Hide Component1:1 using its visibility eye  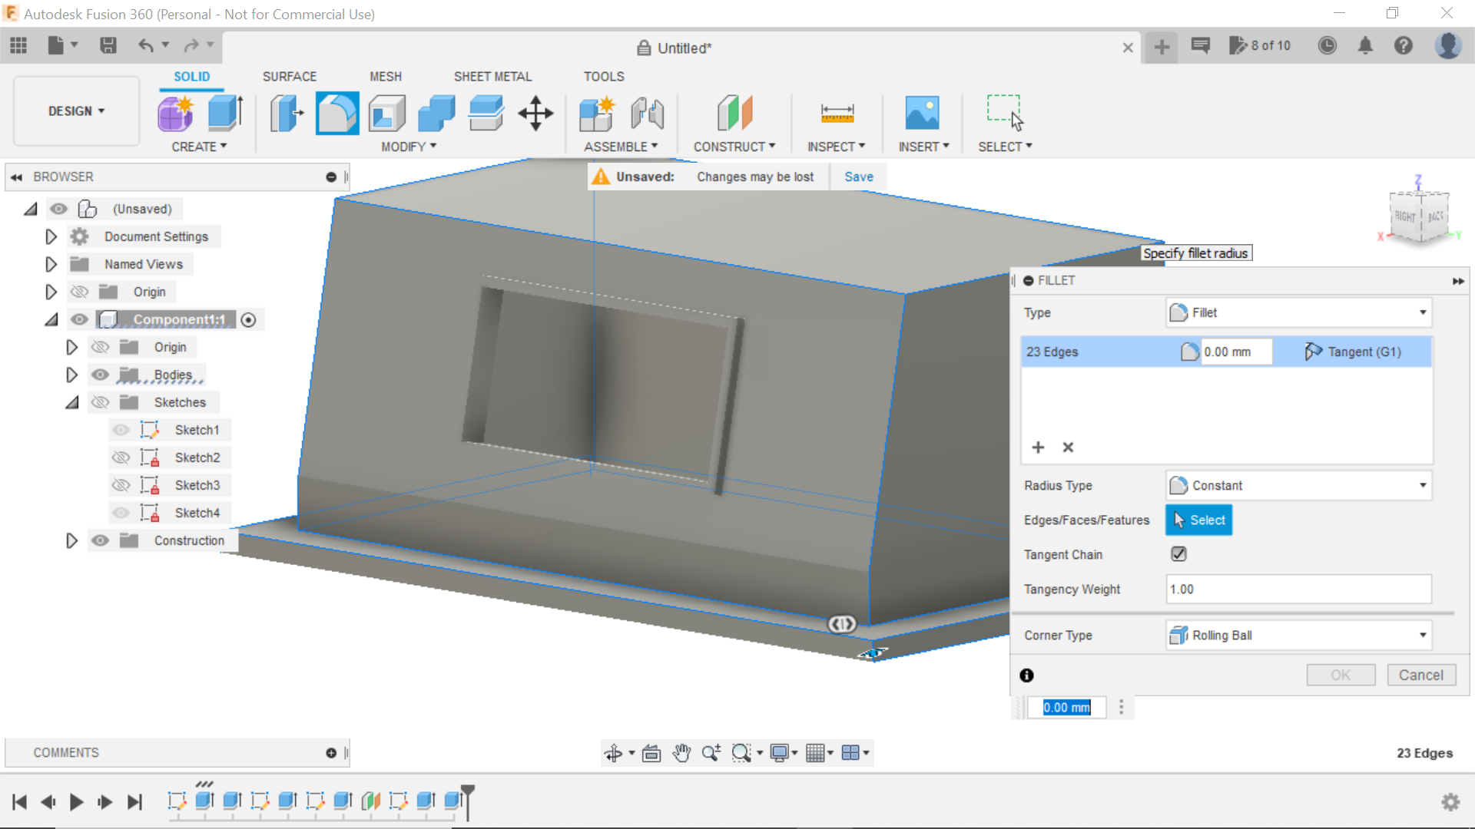79,319
